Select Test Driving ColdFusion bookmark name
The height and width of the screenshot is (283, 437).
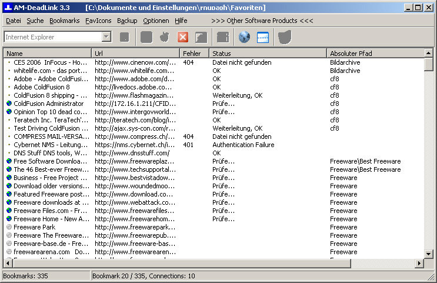[51, 128]
